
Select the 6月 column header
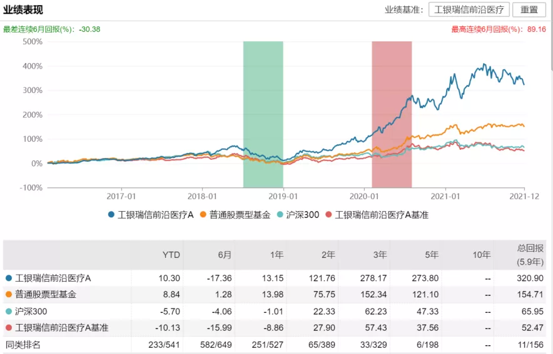[225, 255]
